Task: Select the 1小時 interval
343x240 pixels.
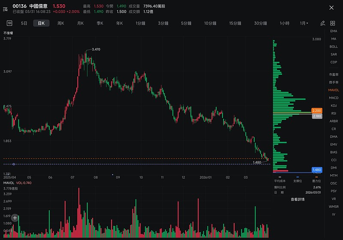Action: coord(285,23)
